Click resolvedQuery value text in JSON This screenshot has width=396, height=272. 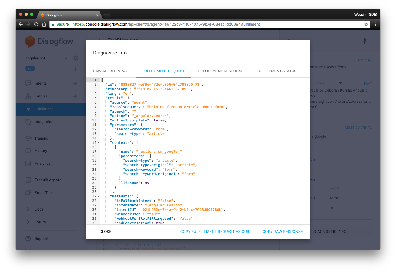click(x=186, y=107)
